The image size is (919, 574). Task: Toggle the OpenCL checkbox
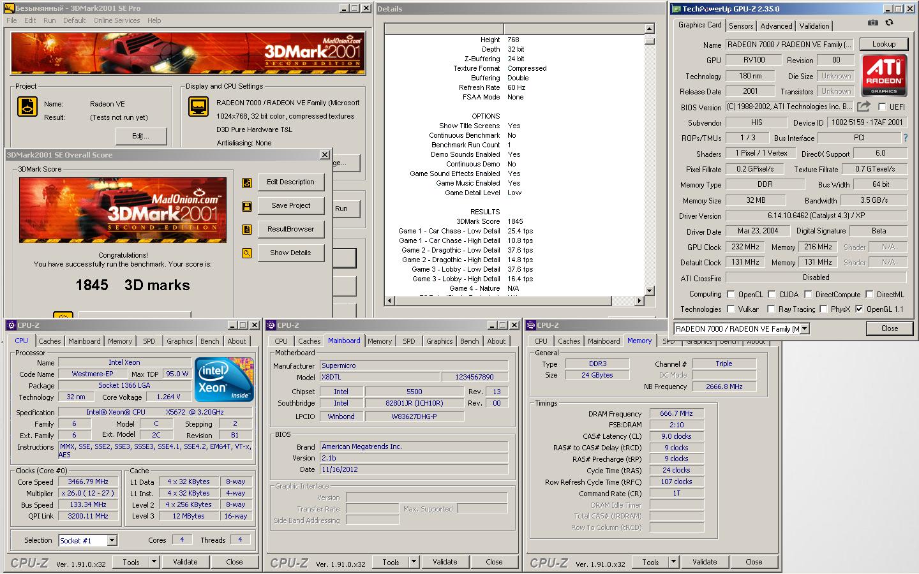point(731,294)
